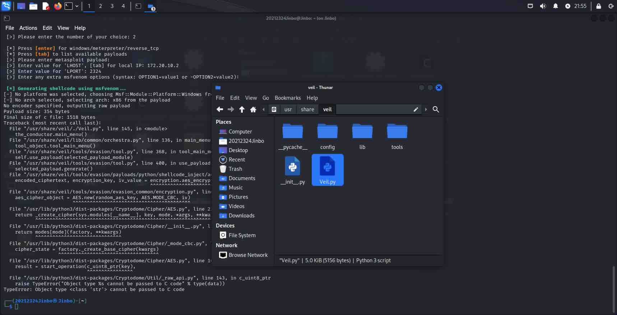617x315 pixels.
Task: Open File System under Devices
Action: pyautogui.click(x=238, y=235)
